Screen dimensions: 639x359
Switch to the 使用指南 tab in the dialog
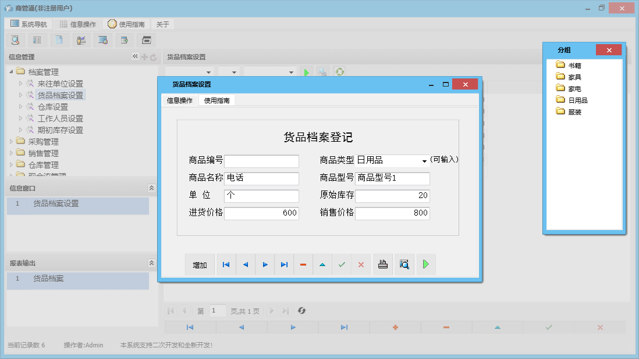[x=216, y=99]
